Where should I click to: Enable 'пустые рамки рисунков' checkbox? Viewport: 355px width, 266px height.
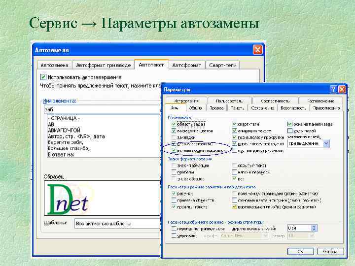pyautogui.click(x=234, y=150)
